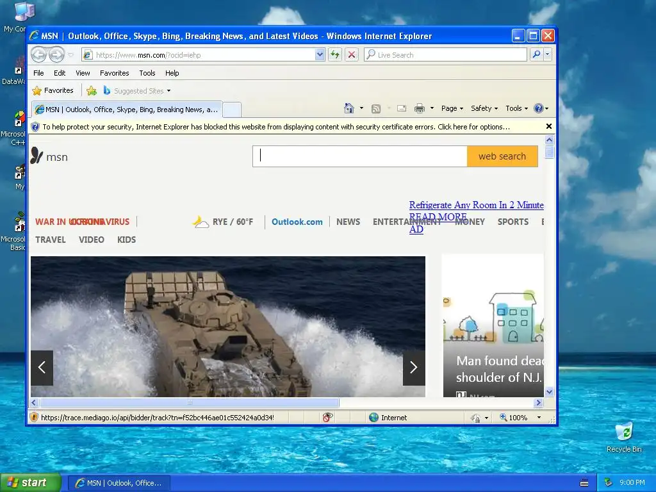Open the Safety command bar menu
The image size is (656, 492).
[484, 108]
